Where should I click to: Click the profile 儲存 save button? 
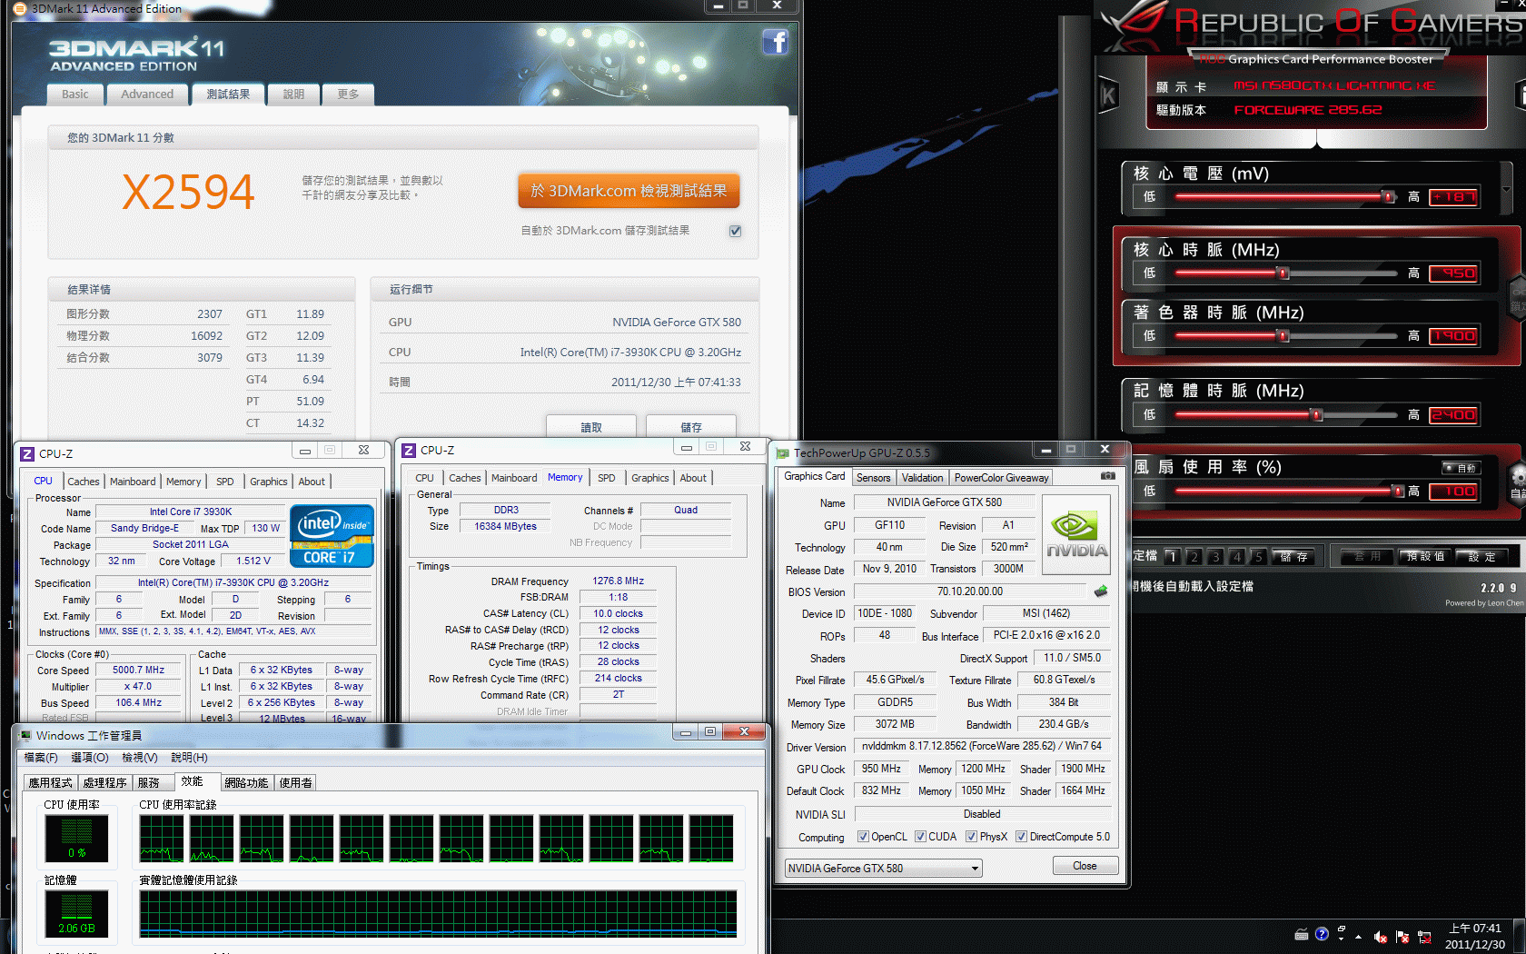pos(1293,557)
